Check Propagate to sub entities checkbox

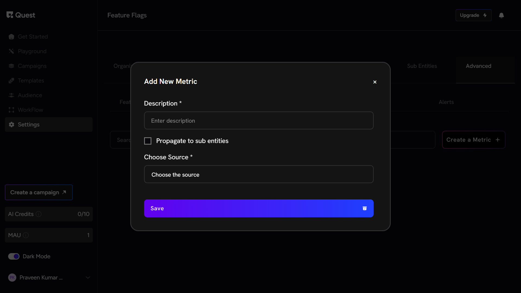click(x=148, y=141)
